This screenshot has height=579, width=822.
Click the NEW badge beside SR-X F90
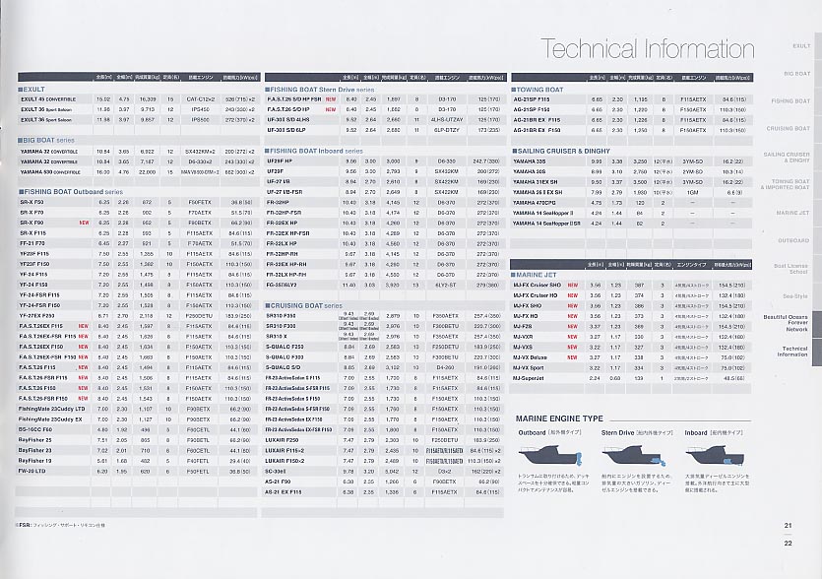[x=84, y=223]
